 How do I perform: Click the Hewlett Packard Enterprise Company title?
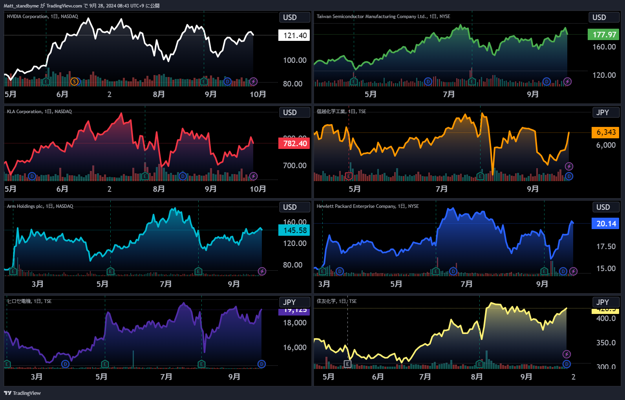coord(367,206)
